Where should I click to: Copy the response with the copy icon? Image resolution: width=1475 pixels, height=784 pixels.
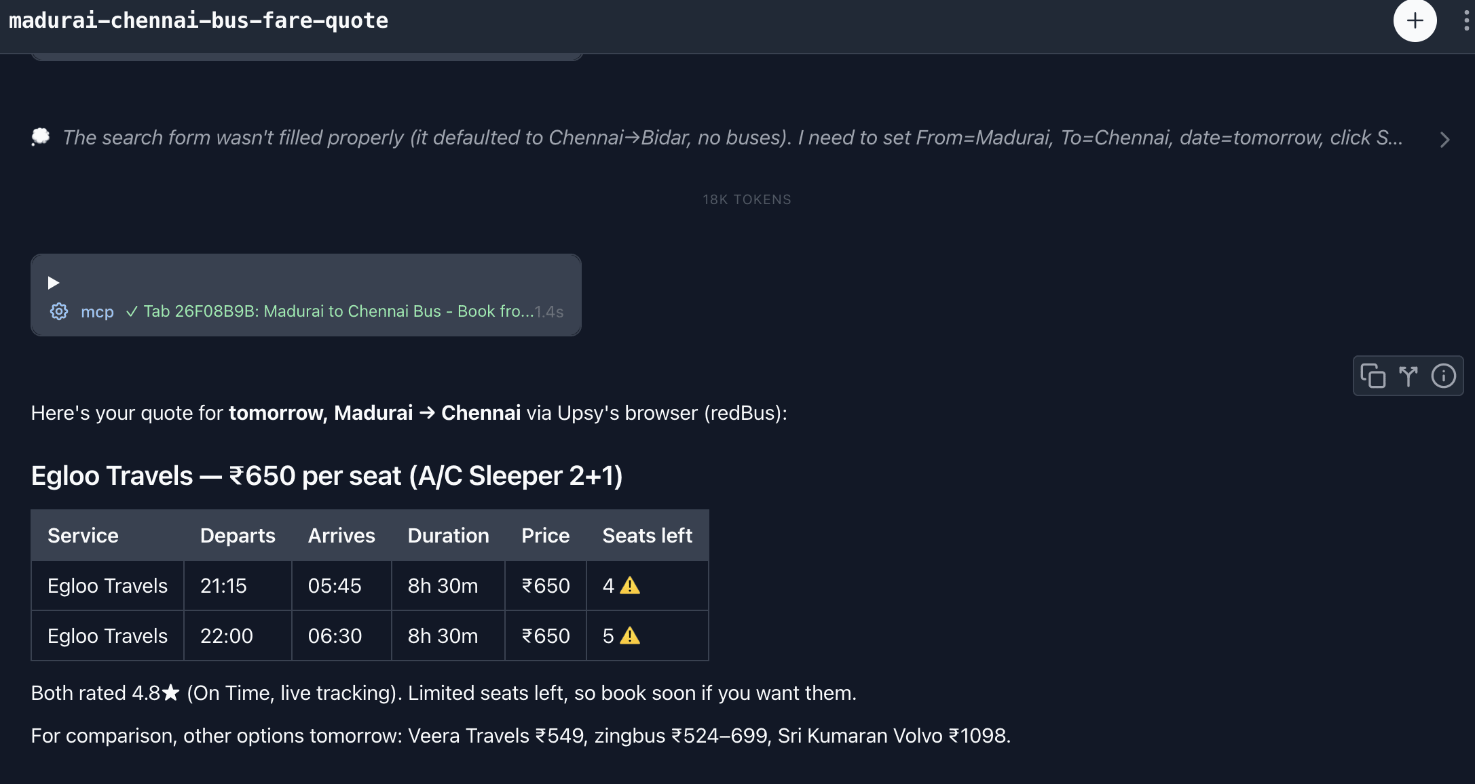pos(1373,376)
